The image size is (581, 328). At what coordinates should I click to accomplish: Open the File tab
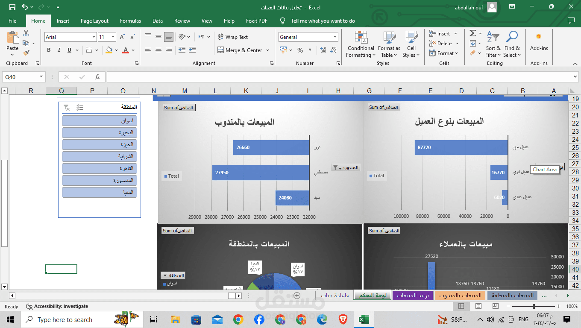pyautogui.click(x=12, y=21)
